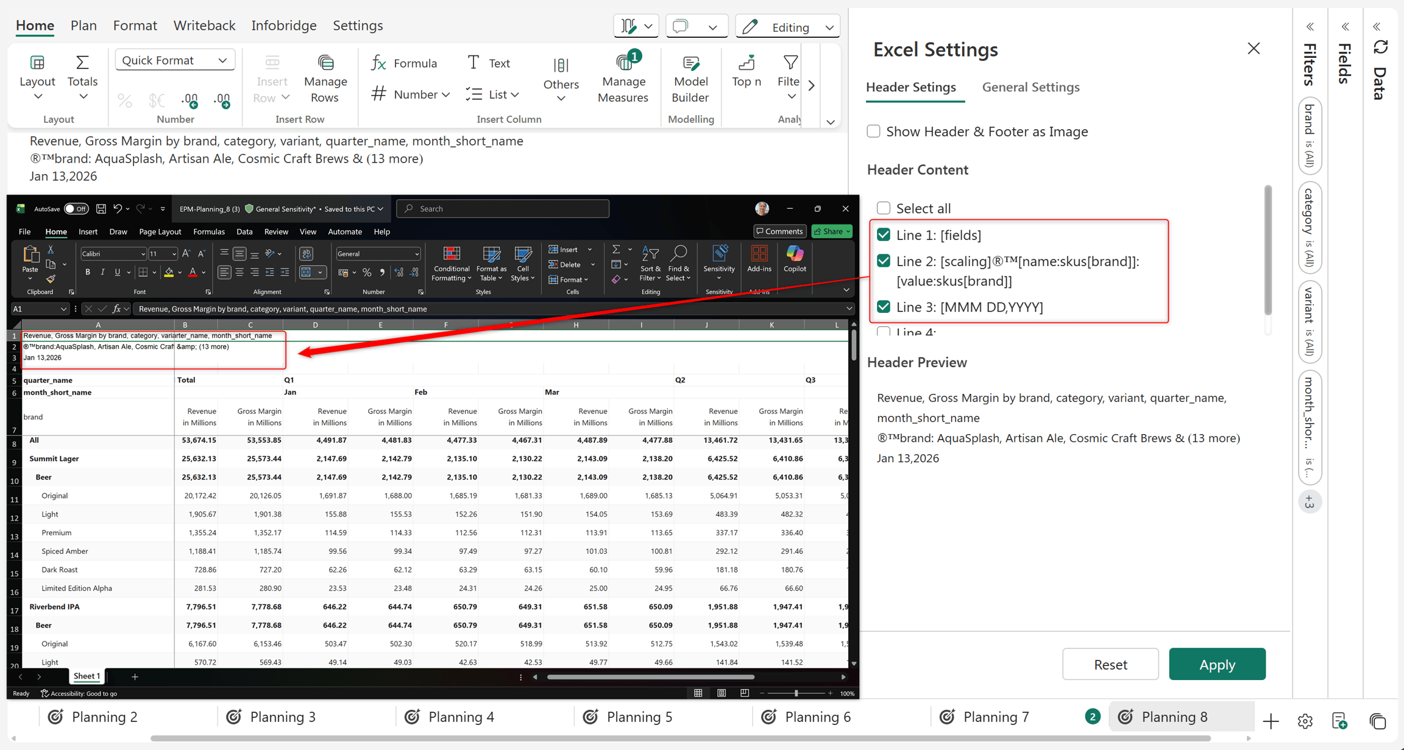Check the Select all header option

click(883, 208)
